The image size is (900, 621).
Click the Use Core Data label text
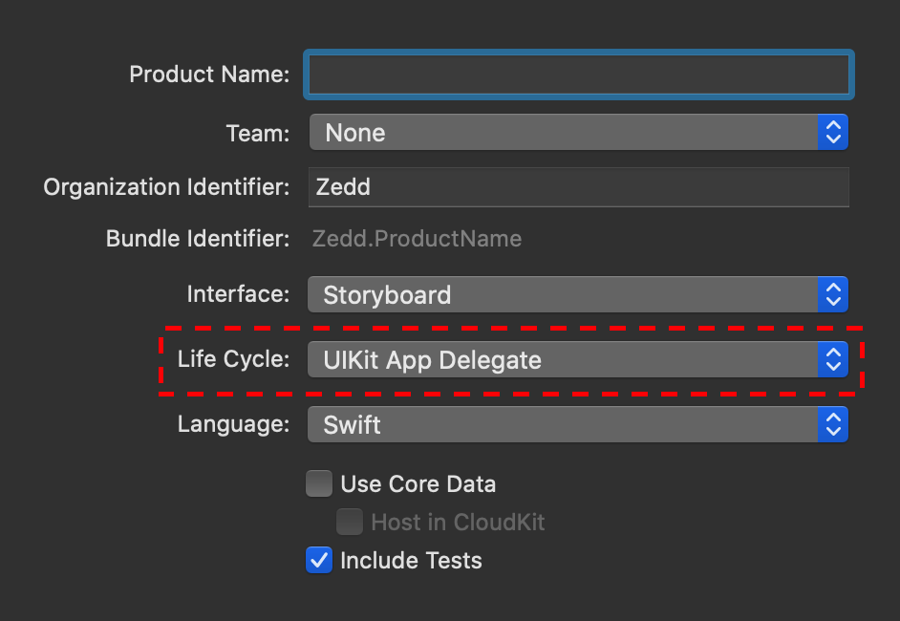click(418, 484)
